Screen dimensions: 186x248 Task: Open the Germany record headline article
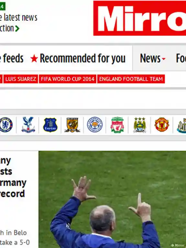coord(13,177)
